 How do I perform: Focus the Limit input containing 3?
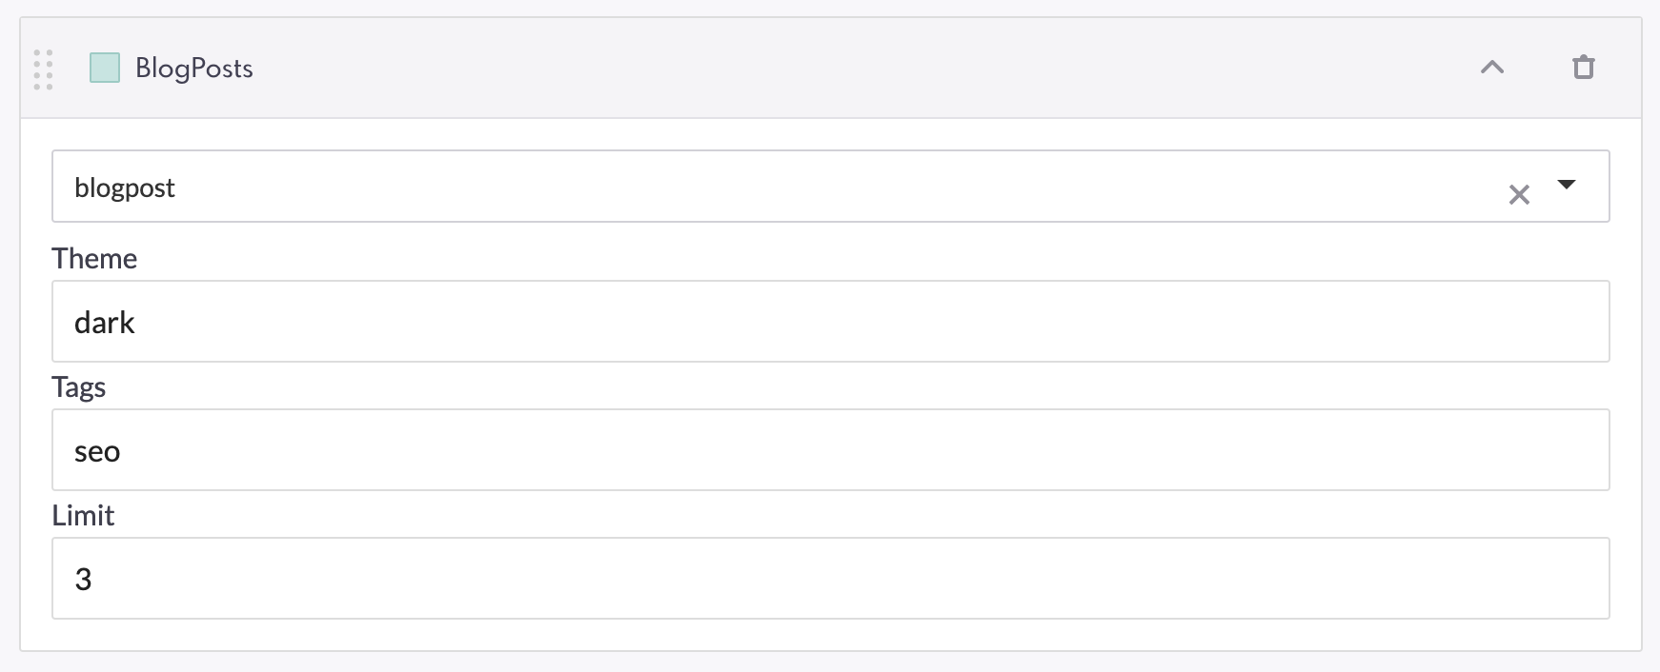(x=830, y=578)
